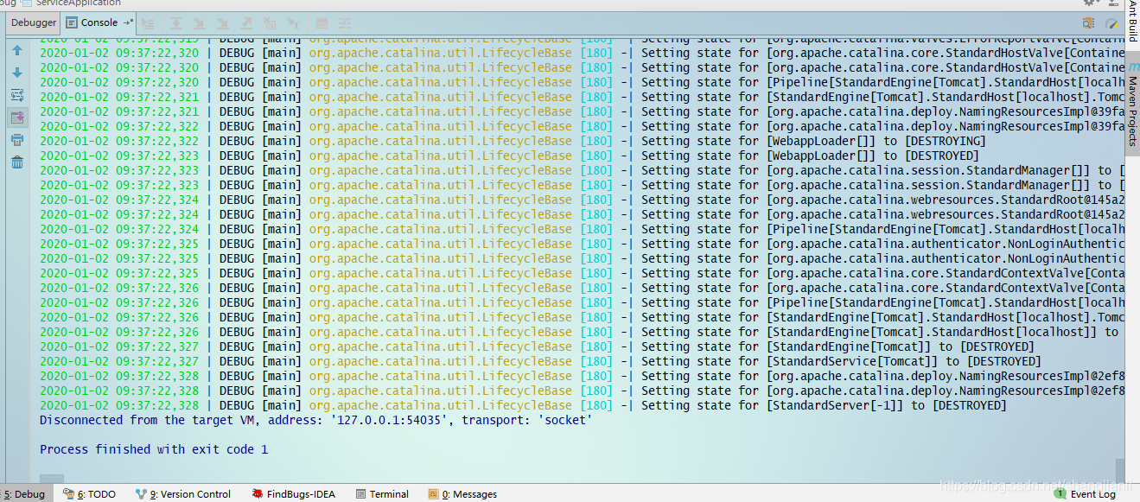Click the memory view icon with magnifier

point(1088,23)
